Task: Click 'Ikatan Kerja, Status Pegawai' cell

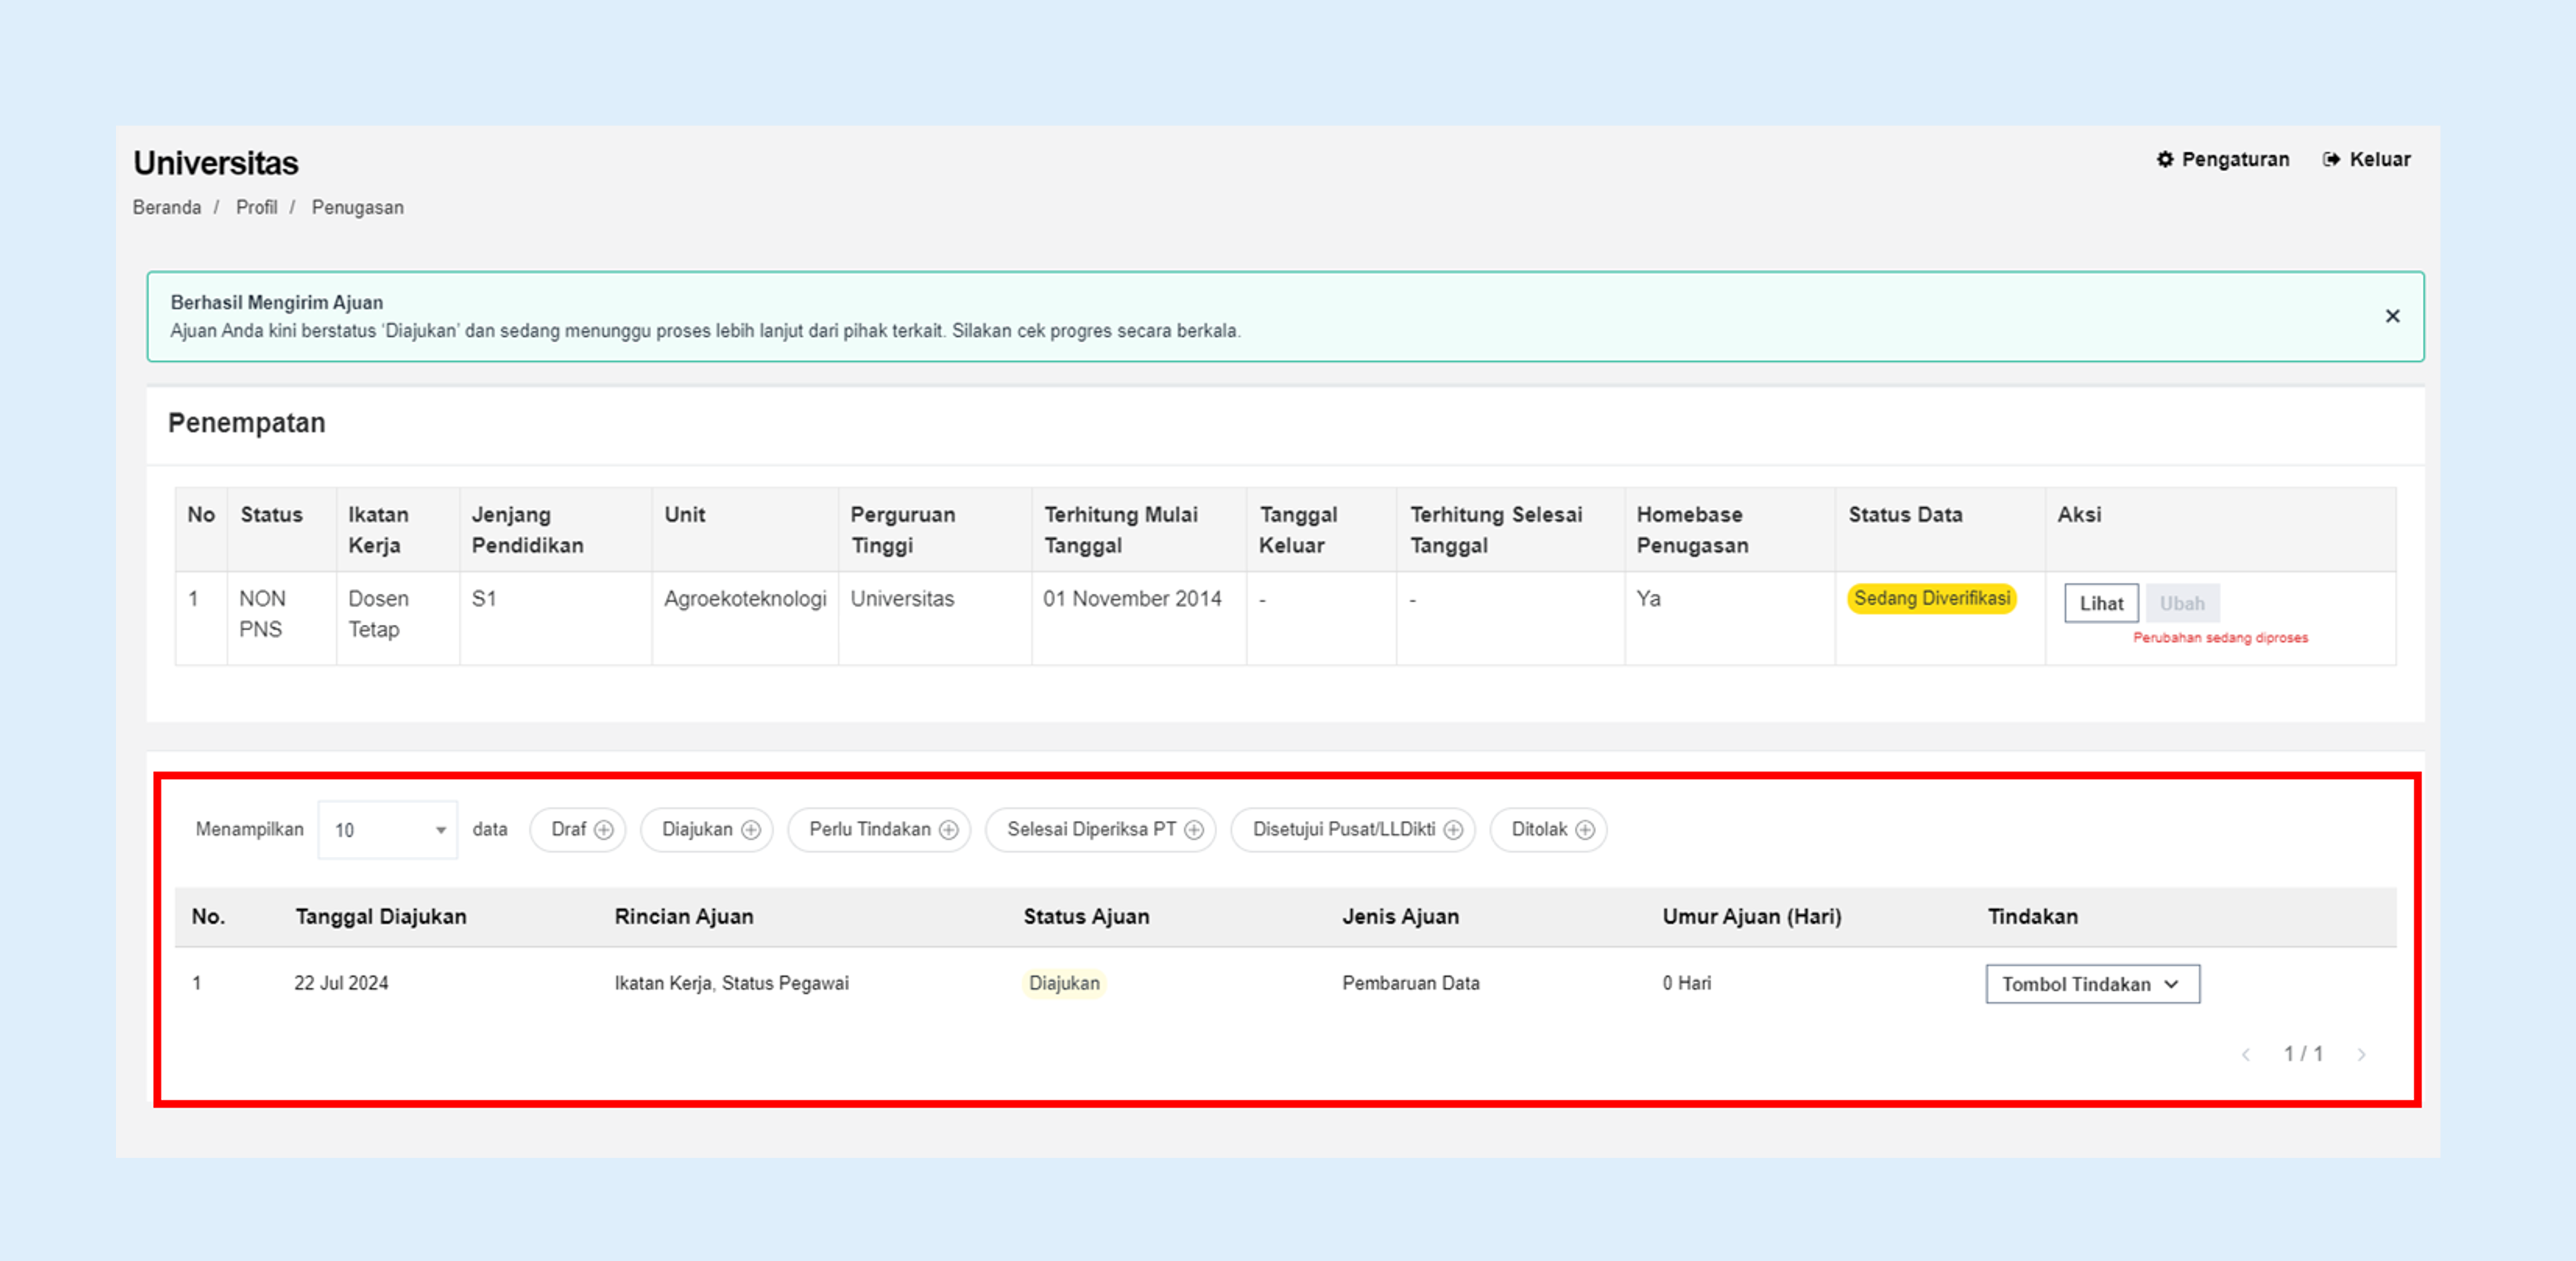Action: click(x=732, y=983)
